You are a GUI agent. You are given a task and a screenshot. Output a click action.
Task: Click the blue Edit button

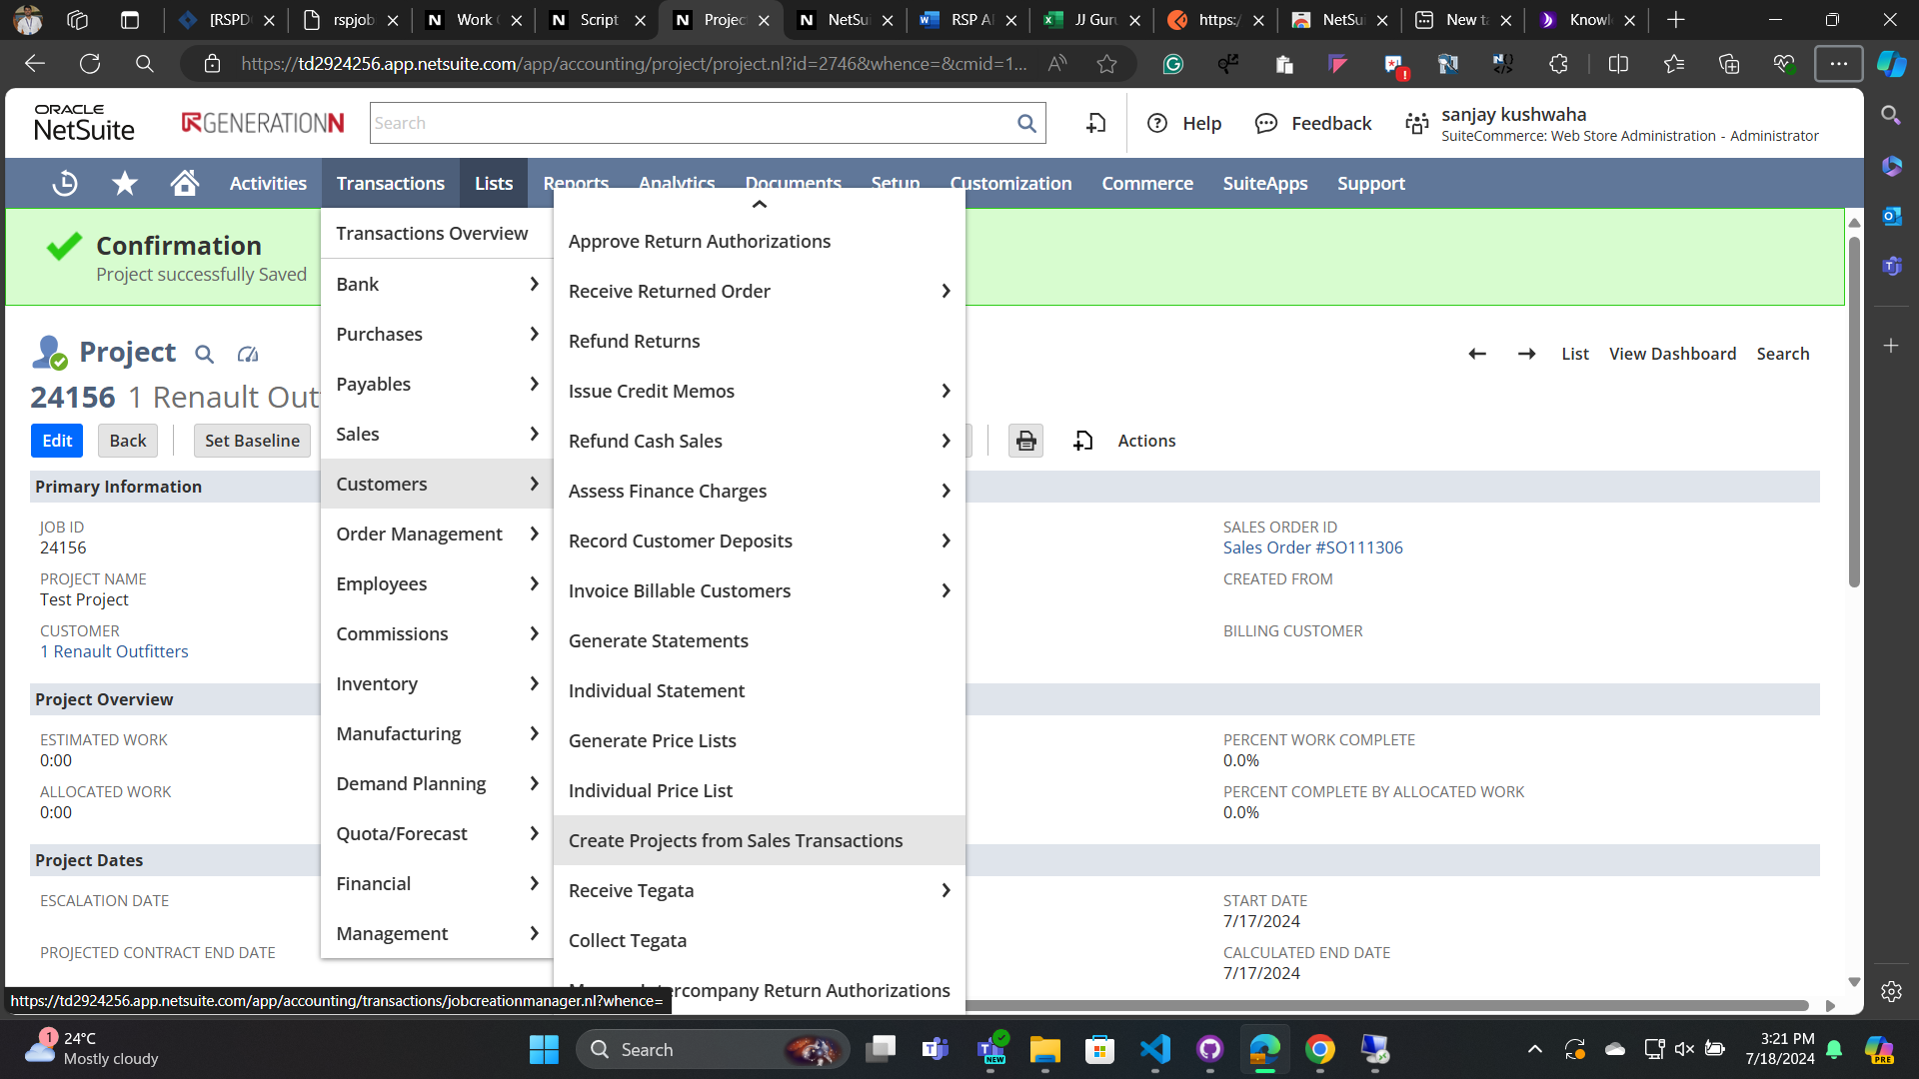pyautogui.click(x=57, y=441)
